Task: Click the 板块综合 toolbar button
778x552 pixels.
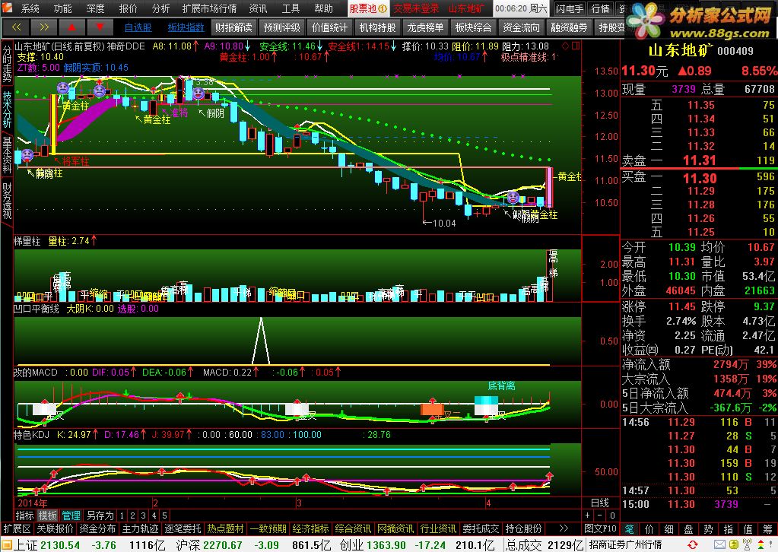Action: [473, 27]
